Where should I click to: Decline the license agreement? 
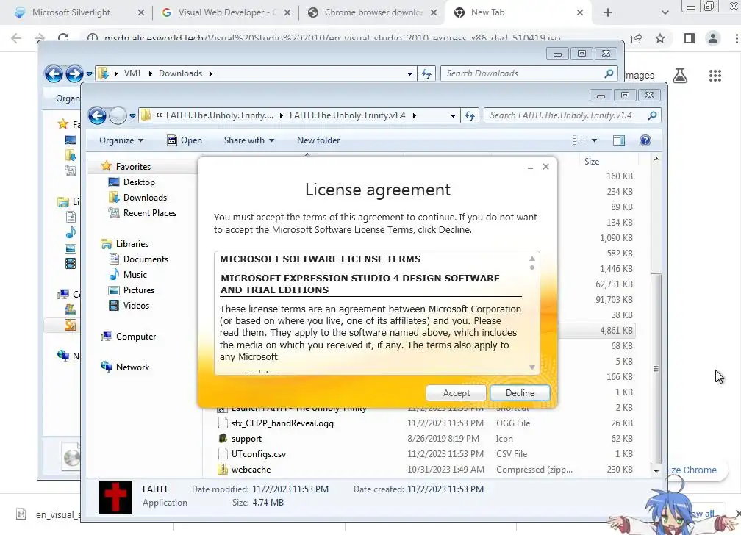(x=520, y=392)
